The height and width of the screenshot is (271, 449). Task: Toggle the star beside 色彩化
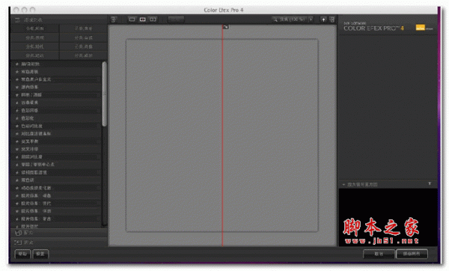[x=17, y=118]
